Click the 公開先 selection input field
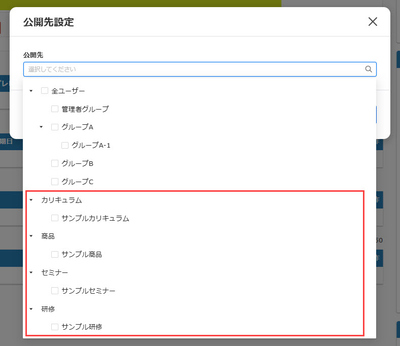This screenshot has width=400, height=346. pos(193,69)
